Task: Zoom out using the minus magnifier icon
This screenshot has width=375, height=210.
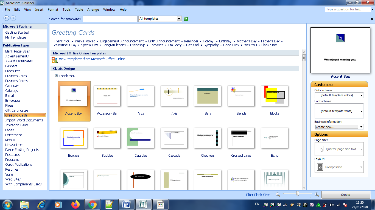Action: click(278, 194)
